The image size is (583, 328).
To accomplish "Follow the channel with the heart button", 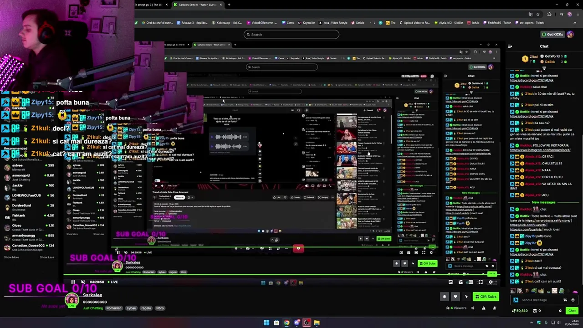I will 455,297.
